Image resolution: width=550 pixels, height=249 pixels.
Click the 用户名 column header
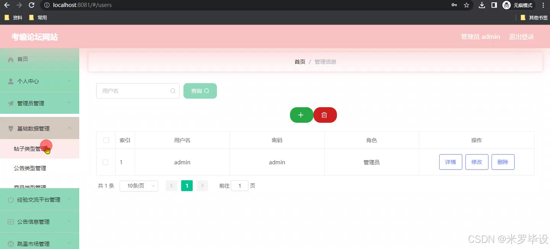(x=182, y=141)
